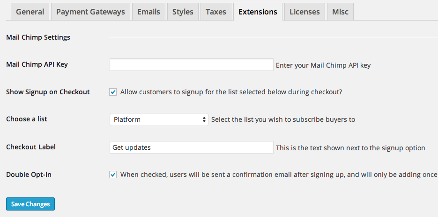Click the 'Allow customers to signup' label

[x=231, y=92]
